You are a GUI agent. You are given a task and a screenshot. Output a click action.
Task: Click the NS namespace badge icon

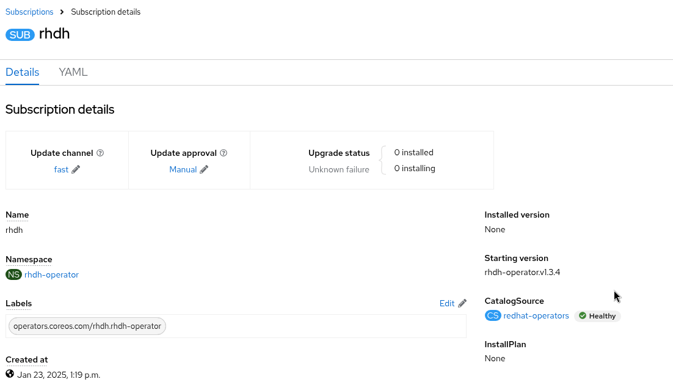pyautogui.click(x=13, y=275)
